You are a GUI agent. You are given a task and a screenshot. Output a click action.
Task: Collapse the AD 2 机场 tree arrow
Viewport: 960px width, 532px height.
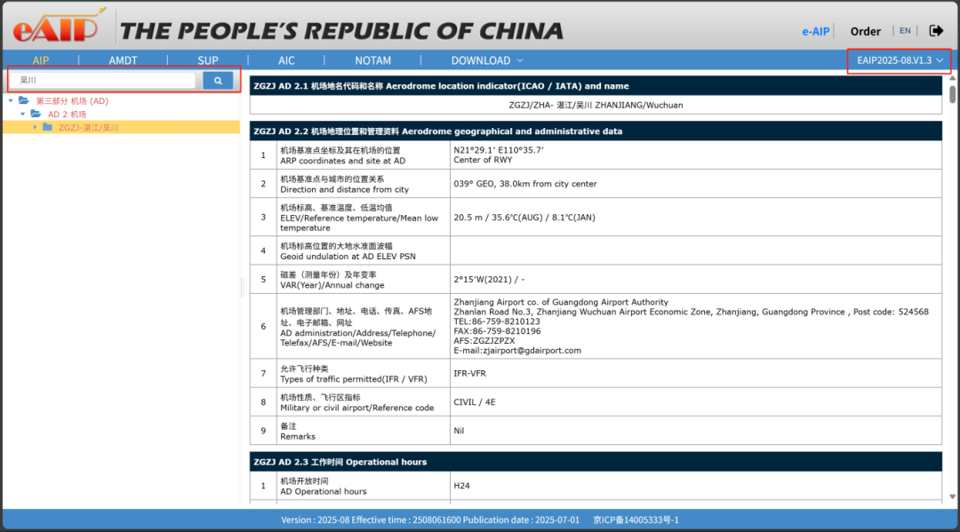click(x=23, y=115)
